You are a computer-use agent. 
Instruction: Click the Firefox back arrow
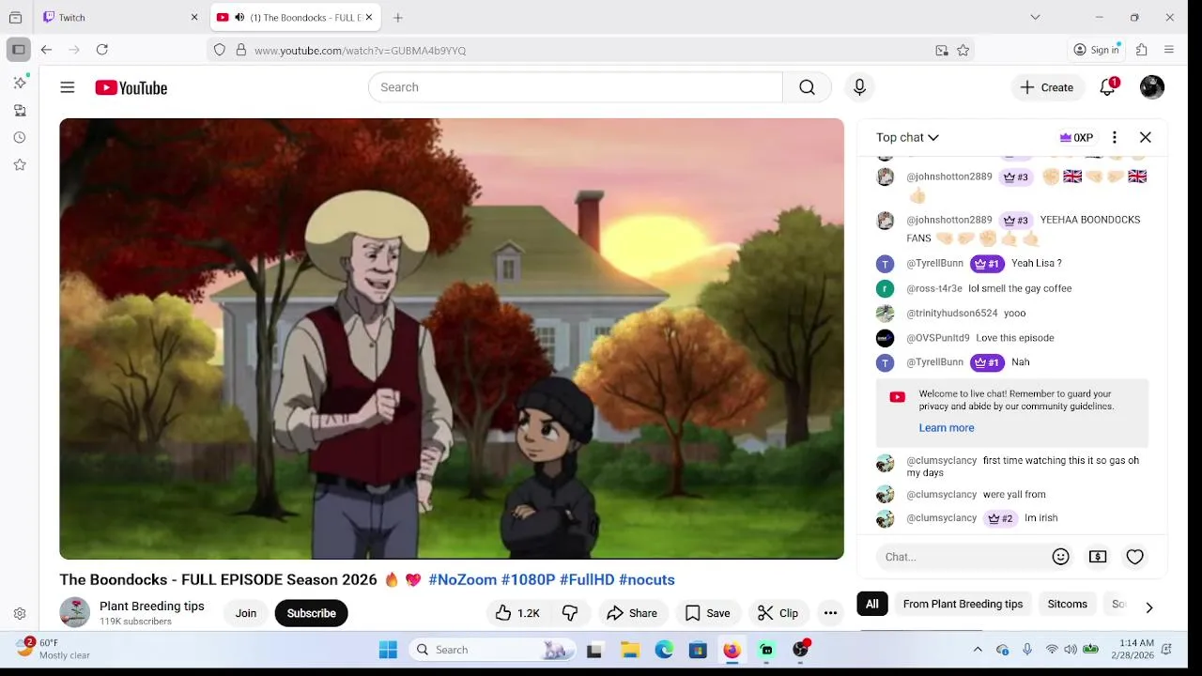click(46, 50)
